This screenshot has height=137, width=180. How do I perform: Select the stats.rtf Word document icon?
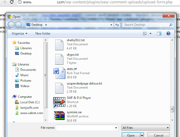[x=59, y=73]
